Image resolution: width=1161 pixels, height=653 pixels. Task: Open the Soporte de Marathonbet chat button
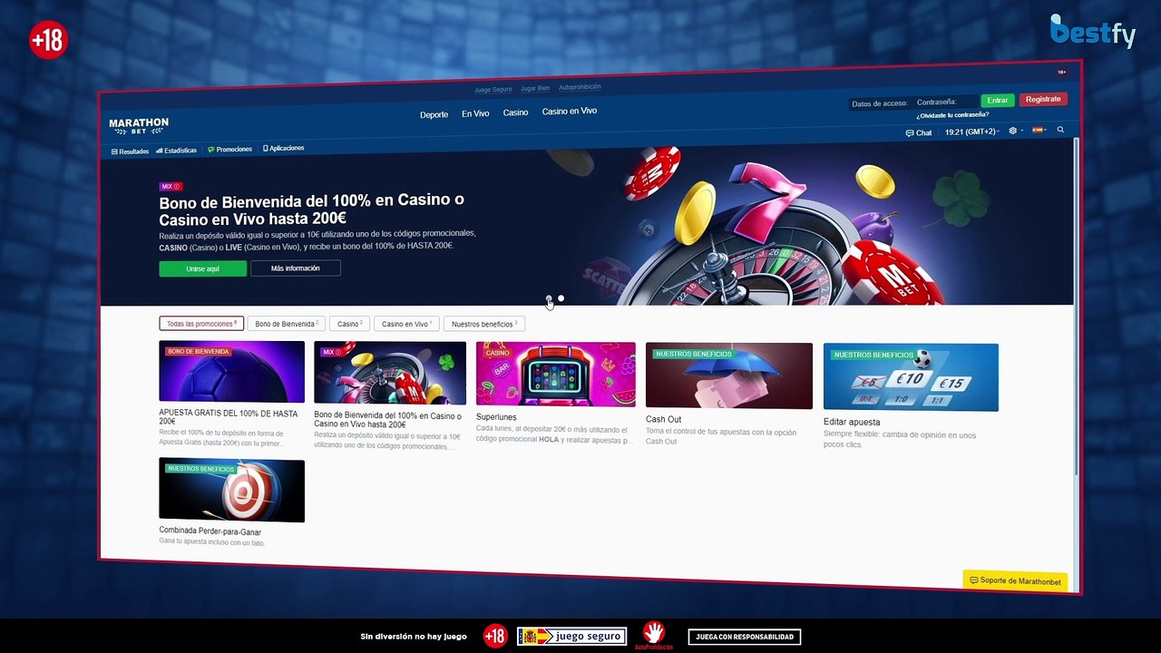point(1015,580)
